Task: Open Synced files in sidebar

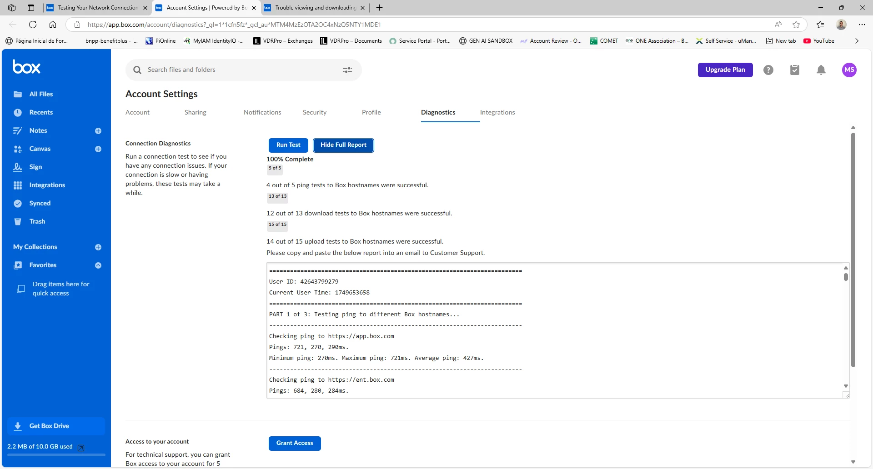Action: tap(40, 203)
